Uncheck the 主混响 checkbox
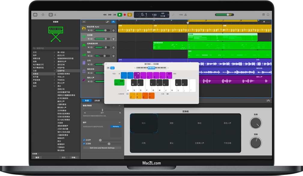303x176 pixels. [x=84, y=144]
